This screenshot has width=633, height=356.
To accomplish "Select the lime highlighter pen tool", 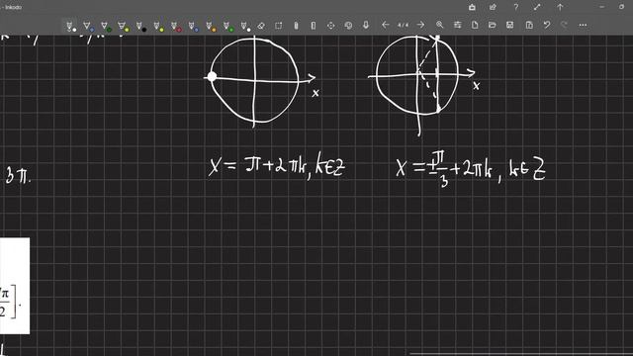I will 123,26.
